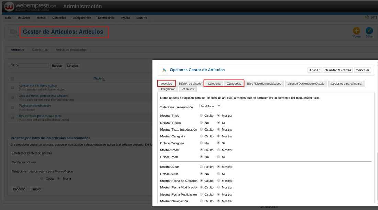Select Mostrar for Mostrar Fecha Modificación
Screen dimensions: 378x210
[x=219, y=187]
